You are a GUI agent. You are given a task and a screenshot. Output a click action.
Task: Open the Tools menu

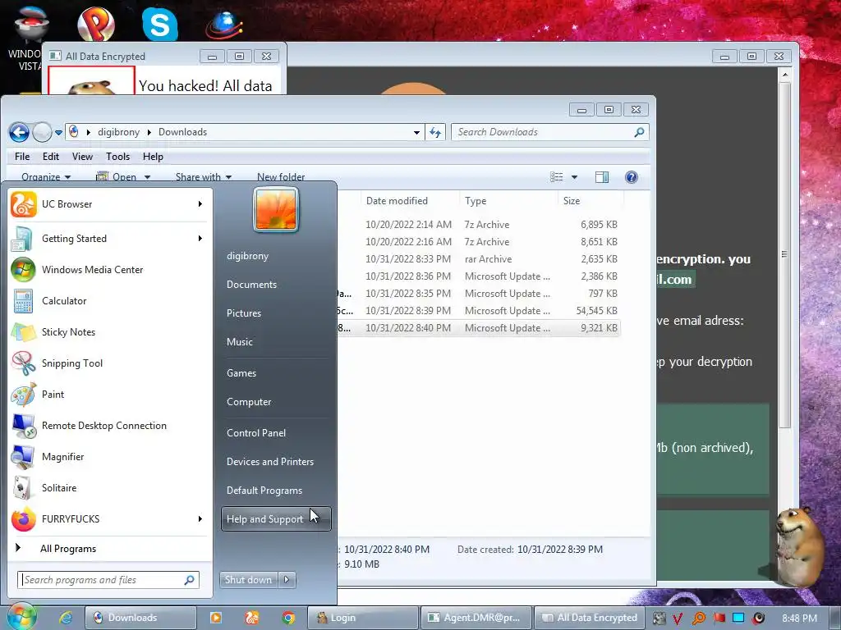tap(117, 157)
